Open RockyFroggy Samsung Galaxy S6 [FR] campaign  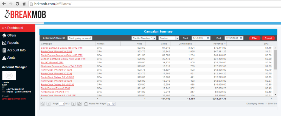pos(62,55)
